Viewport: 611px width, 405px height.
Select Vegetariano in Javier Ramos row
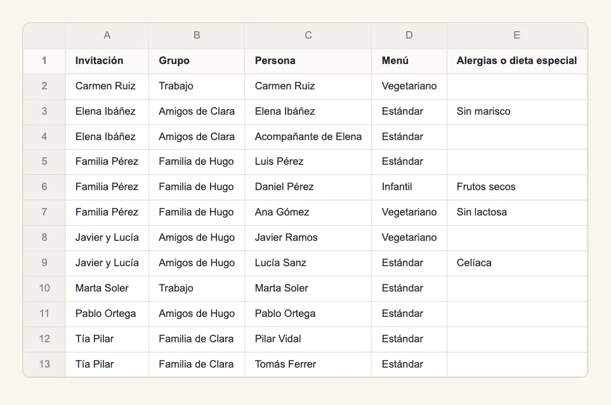pos(409,238)
